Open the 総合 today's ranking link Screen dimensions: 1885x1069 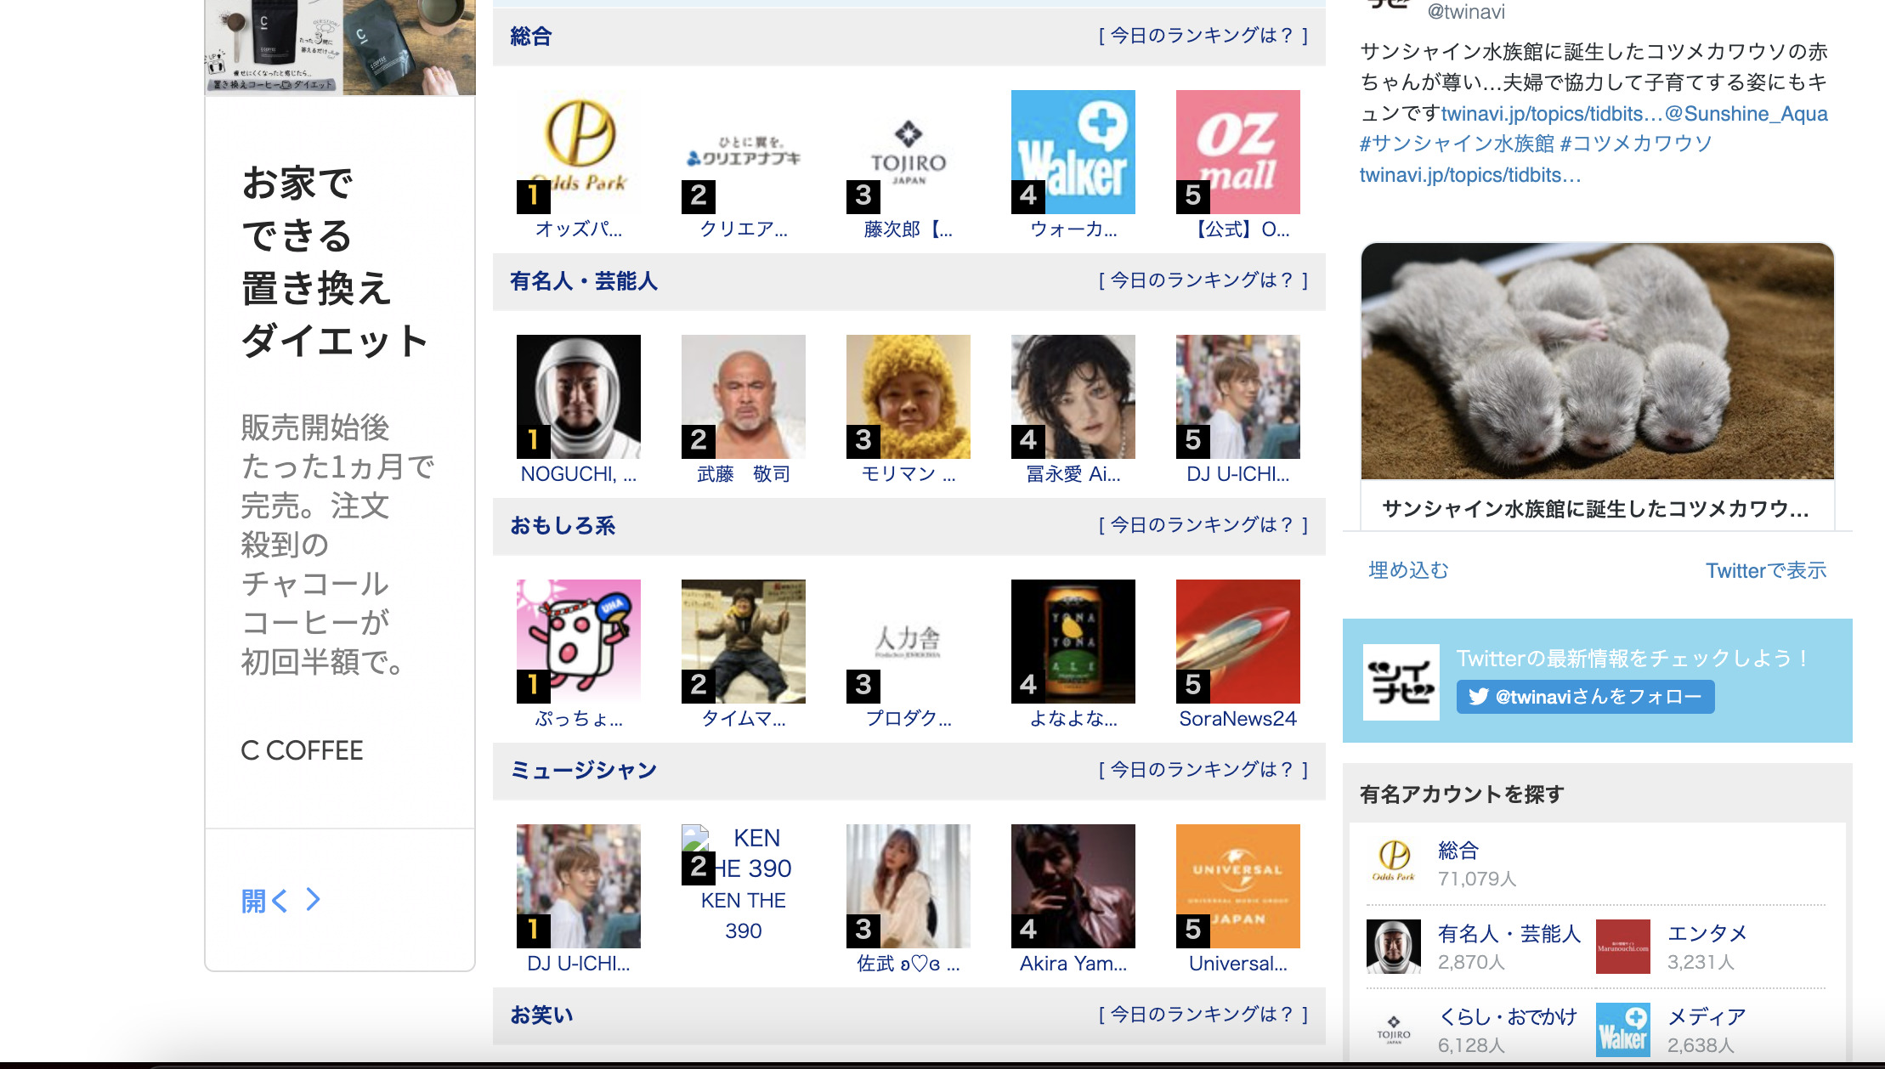click(1203, 36)
